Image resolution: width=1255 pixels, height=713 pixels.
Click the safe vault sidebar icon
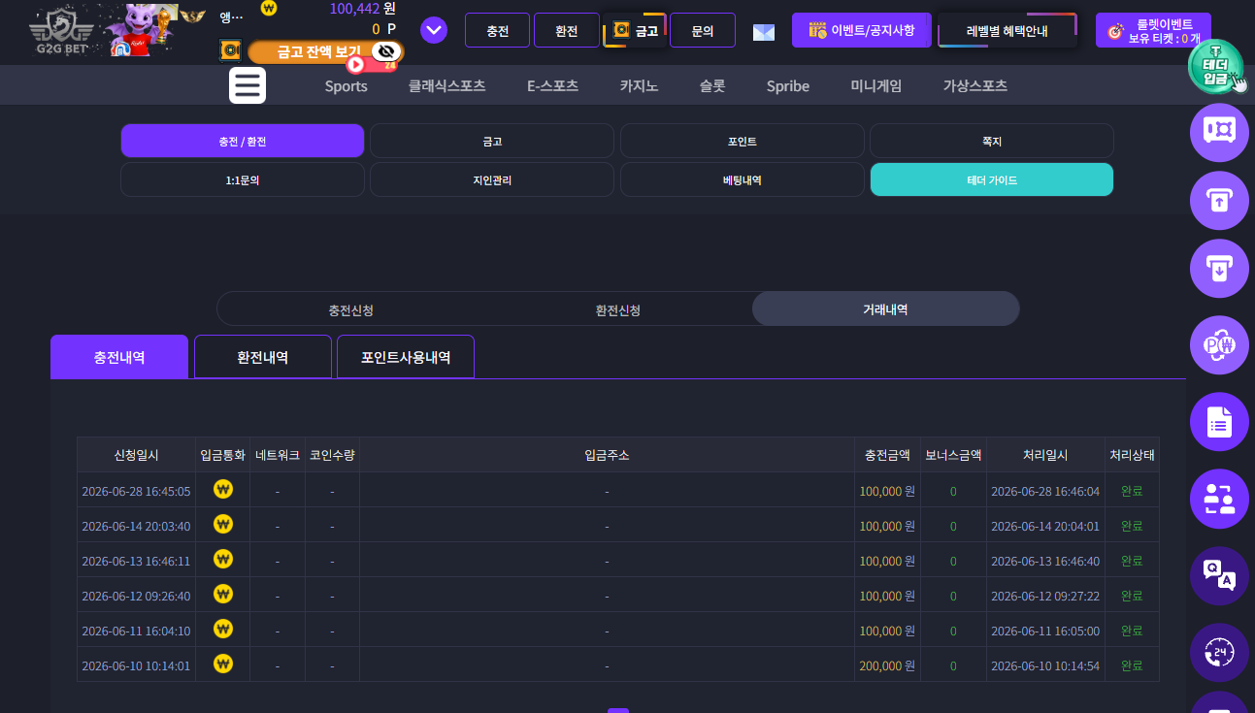coord(1219,132)
